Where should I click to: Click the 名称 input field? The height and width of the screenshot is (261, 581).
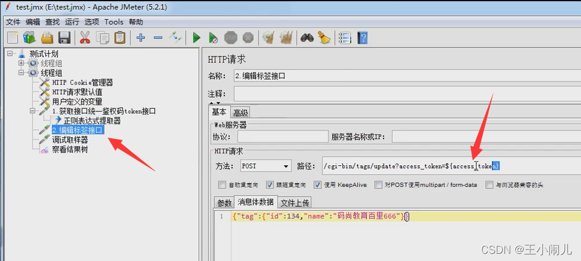click(407, 76)
